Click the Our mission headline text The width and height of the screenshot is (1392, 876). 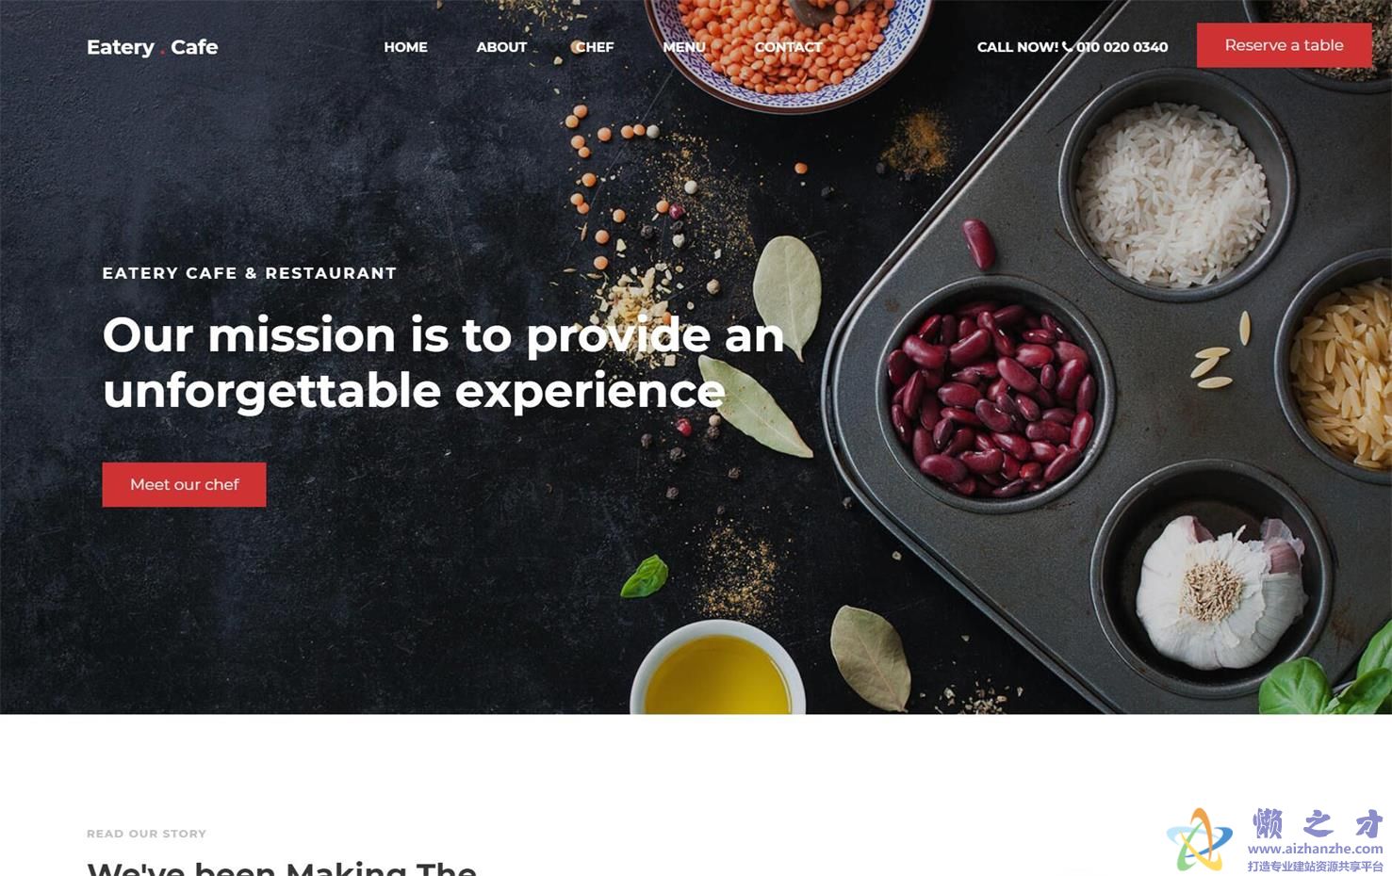point(443,363)
